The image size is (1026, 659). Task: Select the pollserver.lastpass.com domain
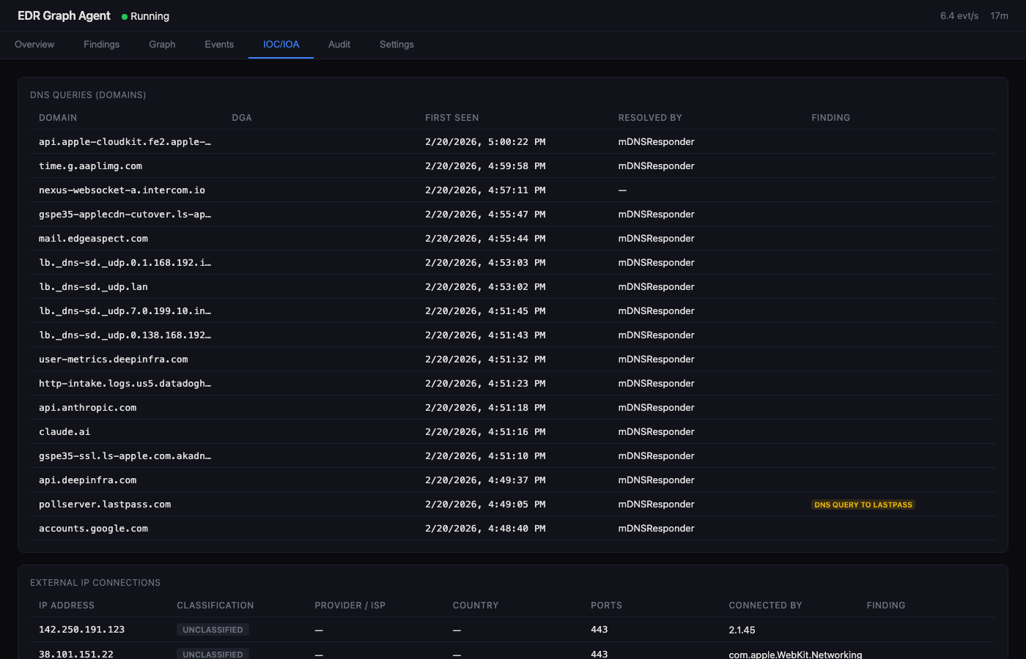pyautogui.click(x=105, y=505)
